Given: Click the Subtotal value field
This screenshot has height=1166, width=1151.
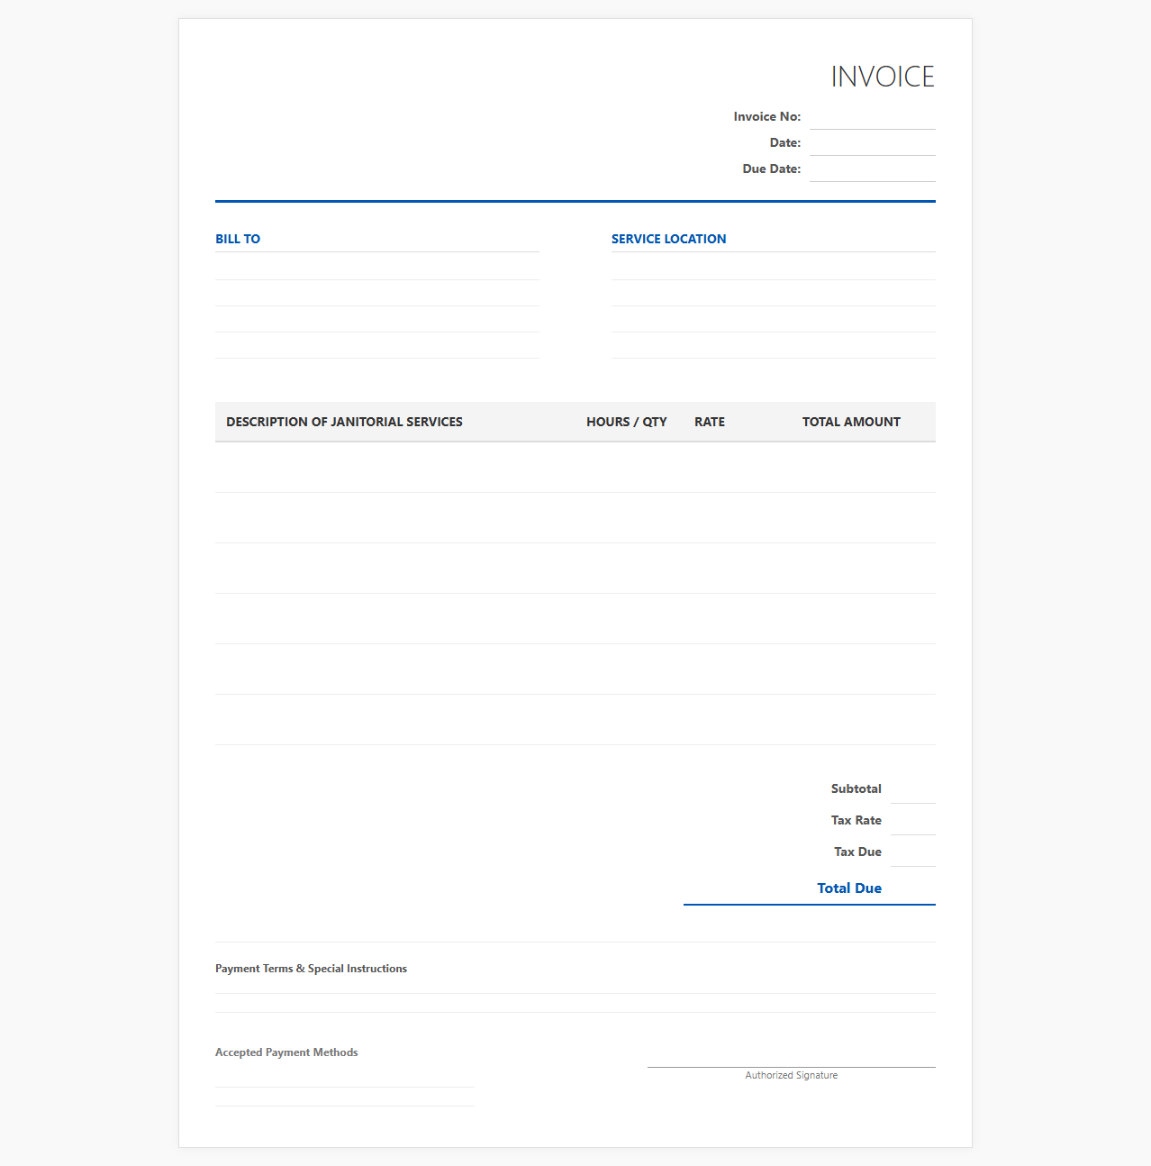Looking at the screenshot, I should pos(913,789).
